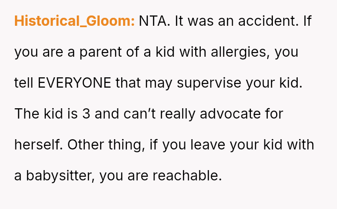This screenshot has width=337, height=209.
Task: Click the word tell before EVERYONE
Action: point(23,83)
